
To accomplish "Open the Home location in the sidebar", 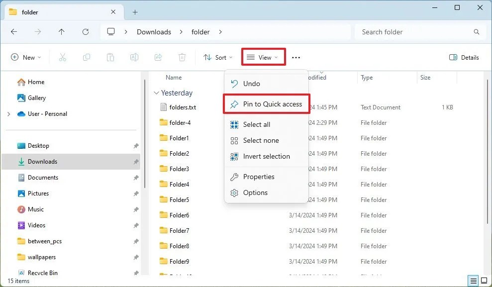I will click(36, 82).
